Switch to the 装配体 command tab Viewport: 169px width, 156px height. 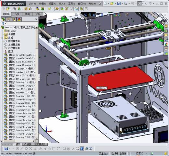[x=6, y=14]
